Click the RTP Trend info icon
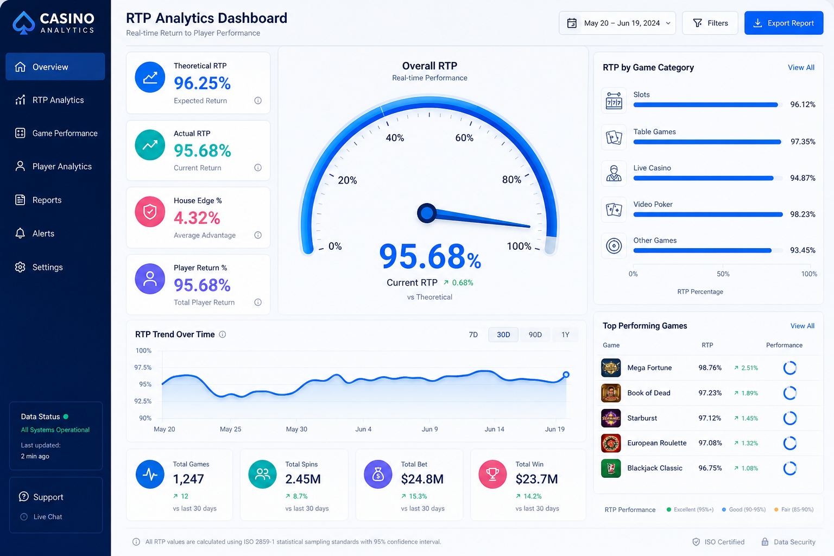 tap(223, 334)
